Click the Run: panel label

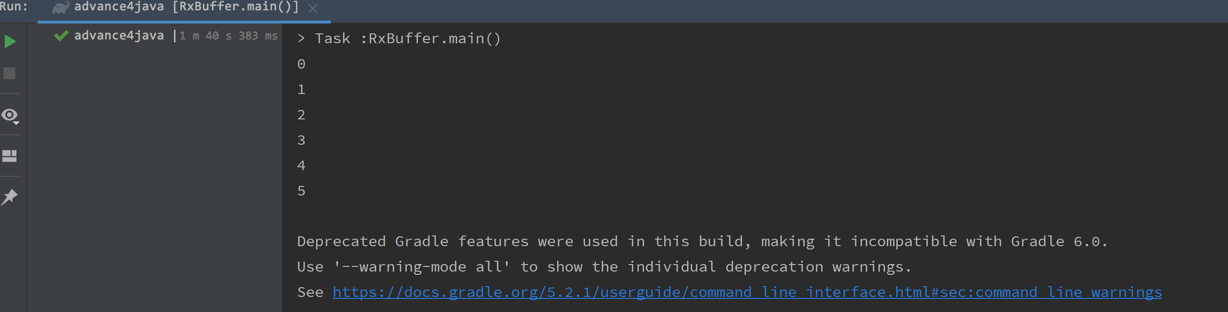coord(14,7)
